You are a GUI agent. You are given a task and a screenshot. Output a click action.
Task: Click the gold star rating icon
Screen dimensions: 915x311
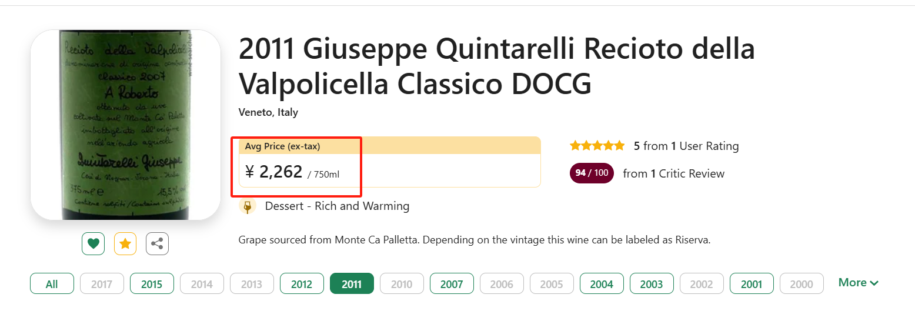click(x=125, y=243)
